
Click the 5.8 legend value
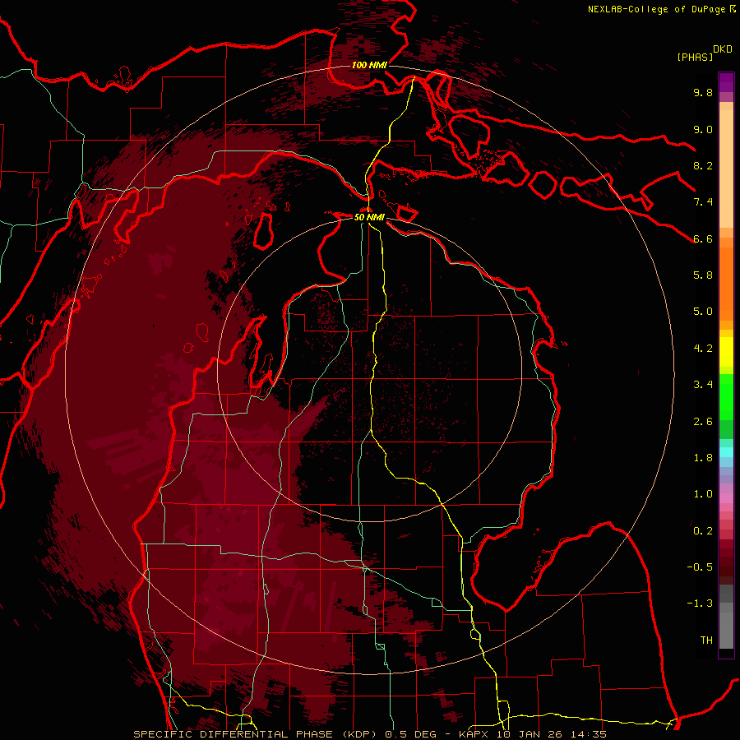703,275
